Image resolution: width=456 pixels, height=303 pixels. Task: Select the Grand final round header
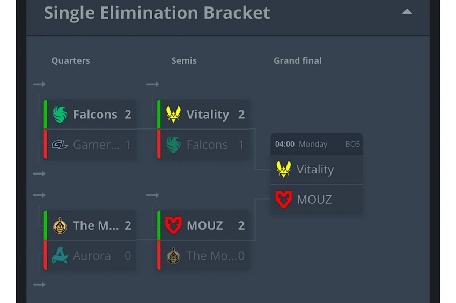click(297, 60)
